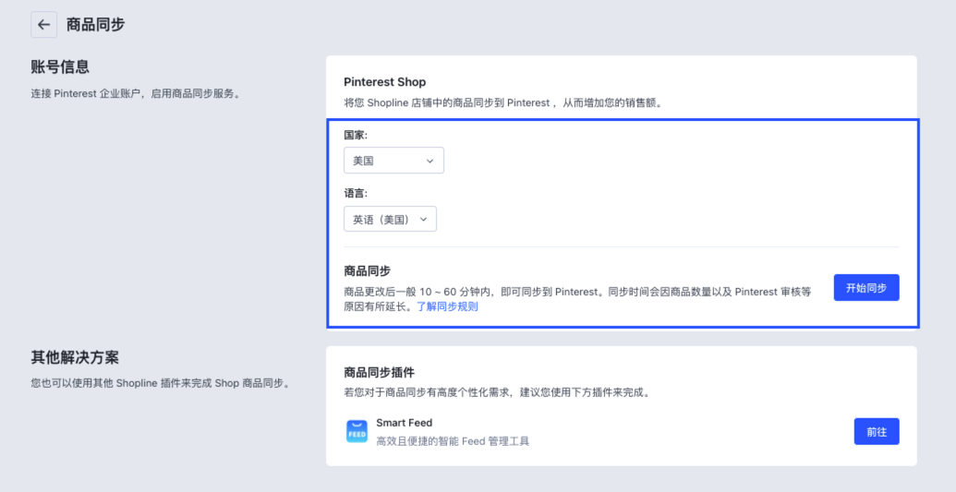956x492 pixels.
Task: Click the 高效且便捷的智能 Feed 管理工具 description
Action: pyautogui.click(x=453, y=441)
